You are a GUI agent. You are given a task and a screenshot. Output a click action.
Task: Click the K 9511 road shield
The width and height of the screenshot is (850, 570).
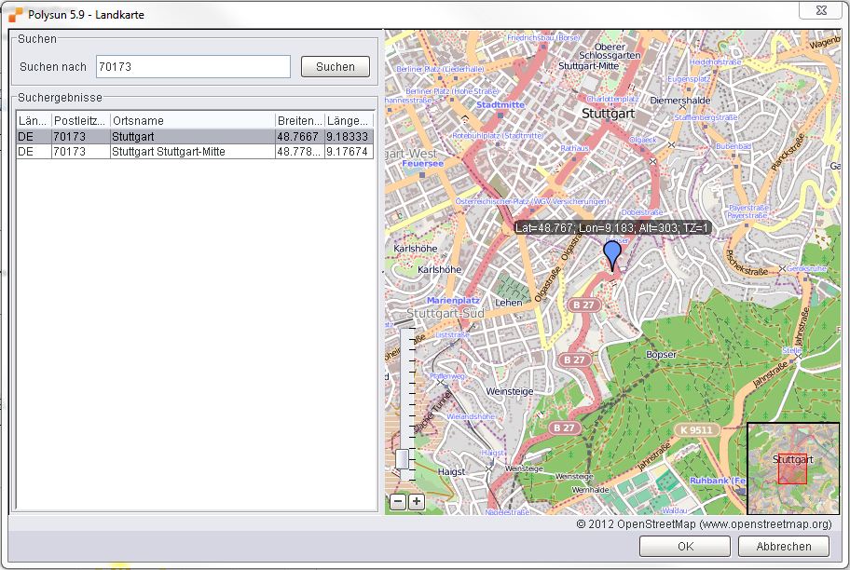(694, 430)
